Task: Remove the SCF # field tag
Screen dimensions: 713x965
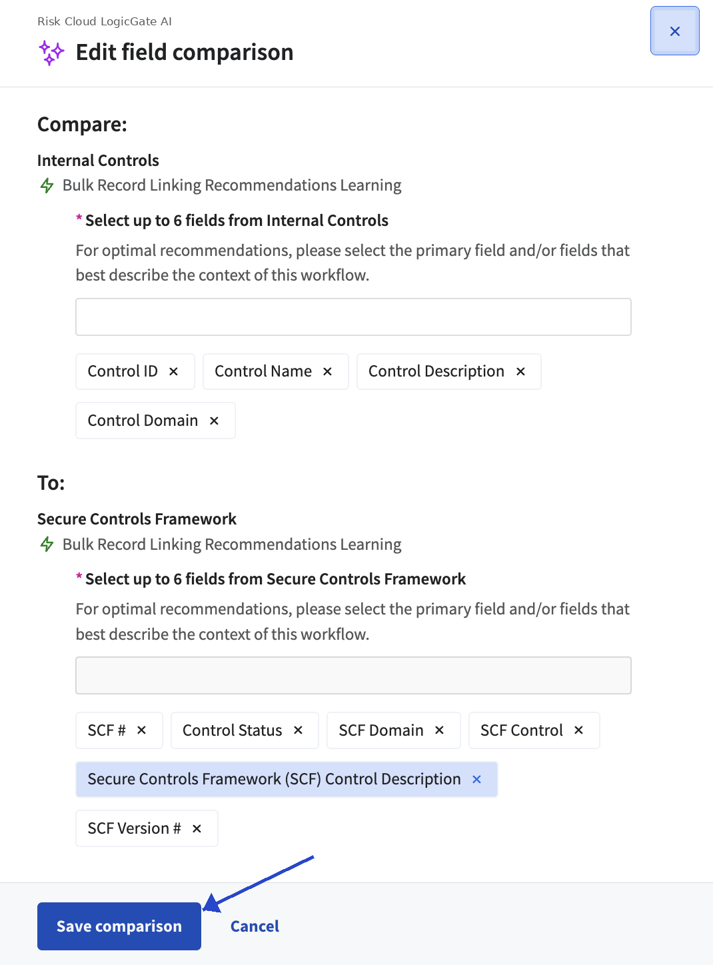Action: 141,730
